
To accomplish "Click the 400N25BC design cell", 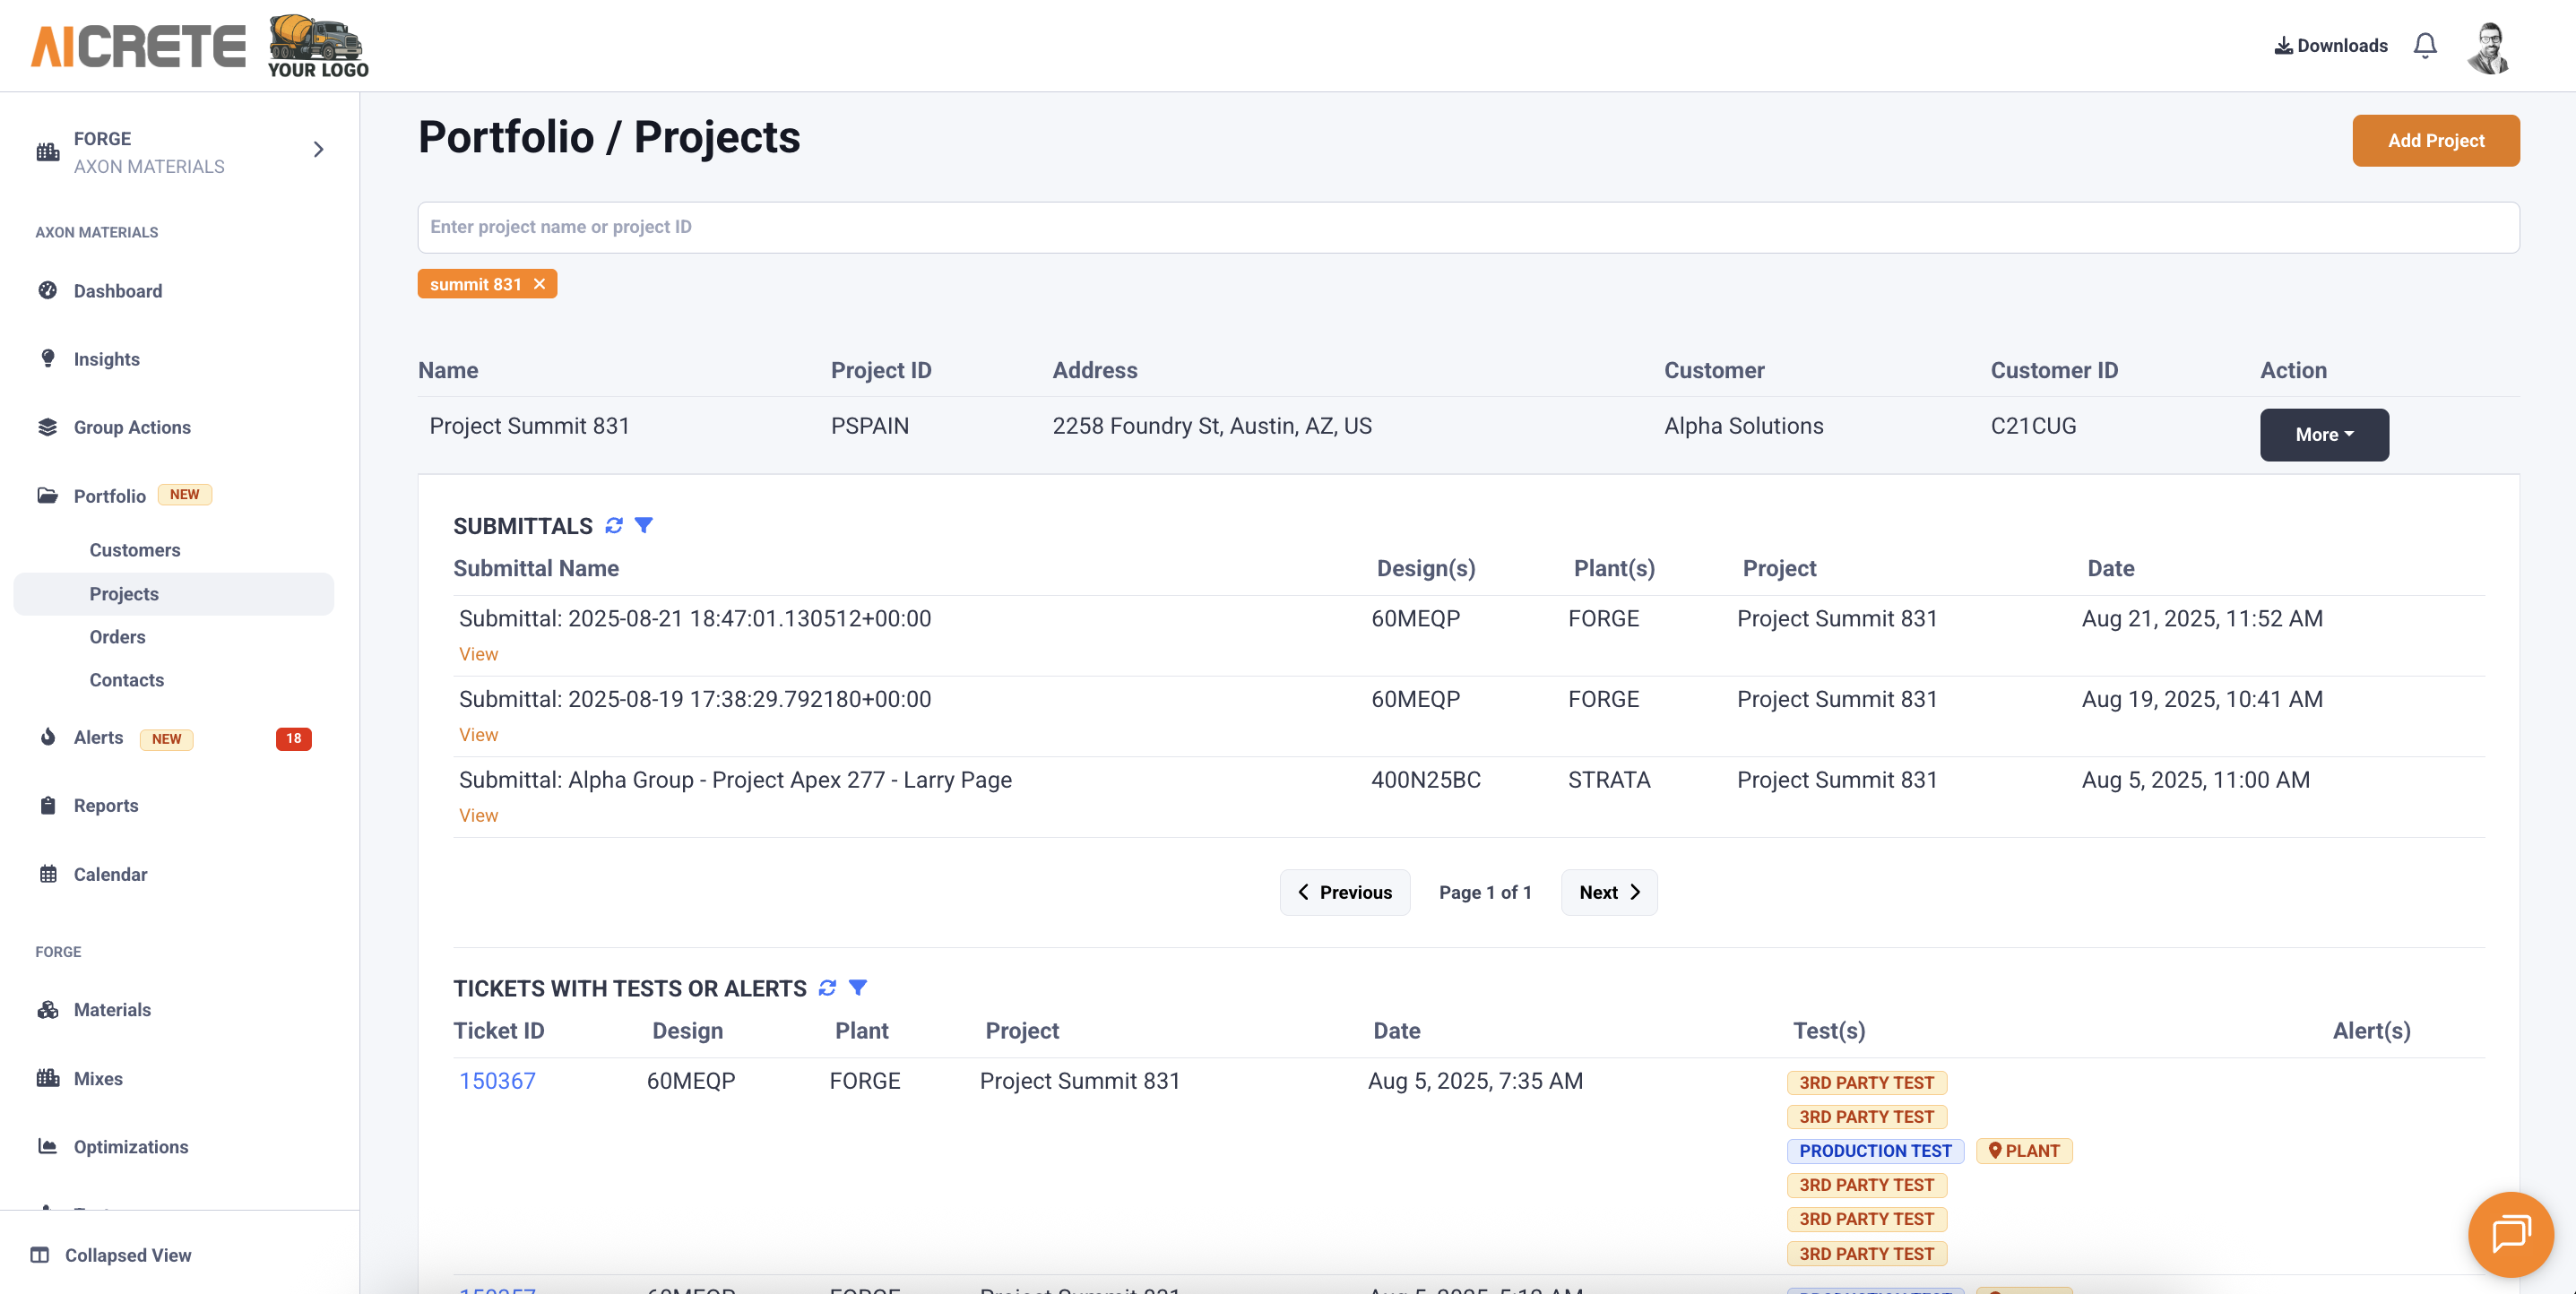I will [1425, 780].
